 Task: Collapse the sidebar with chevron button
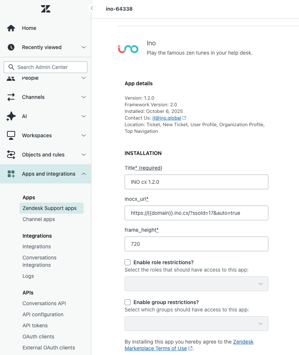coord(91,8)
